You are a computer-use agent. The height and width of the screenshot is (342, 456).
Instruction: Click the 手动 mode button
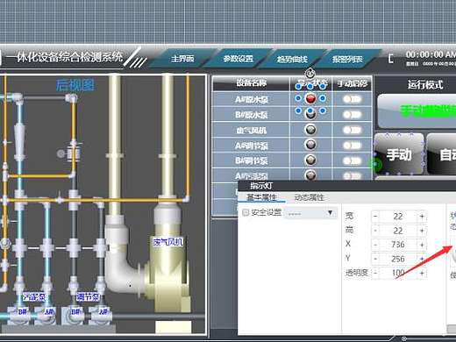tap(399, 154)
